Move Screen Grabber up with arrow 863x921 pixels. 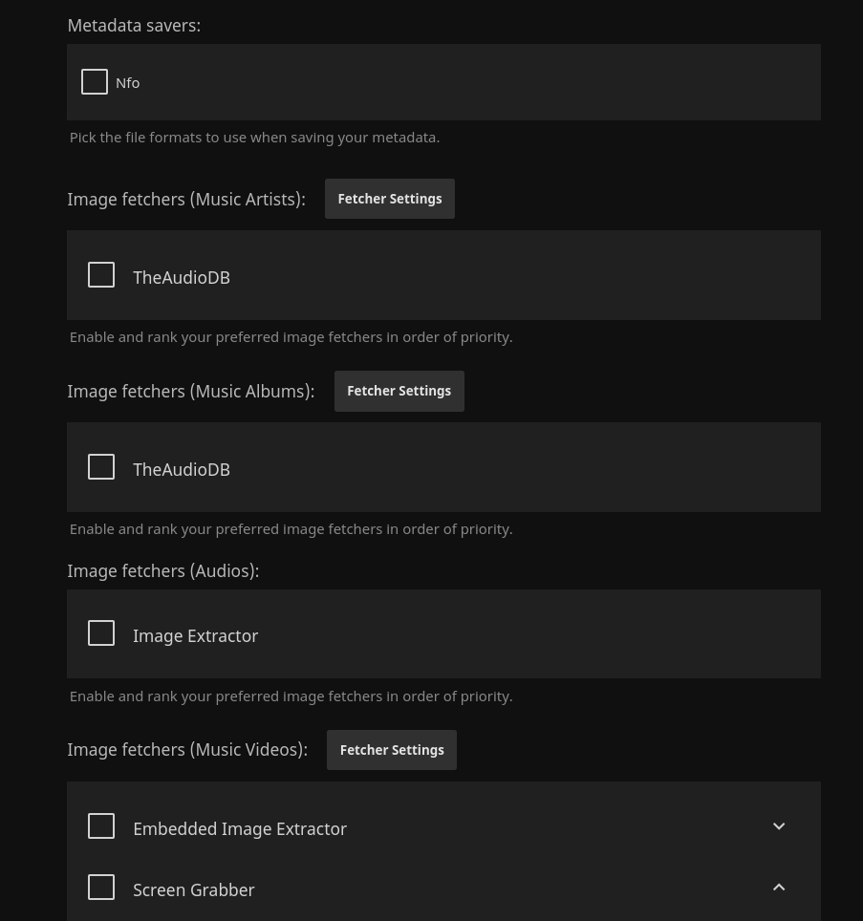[x=778, y=888]
